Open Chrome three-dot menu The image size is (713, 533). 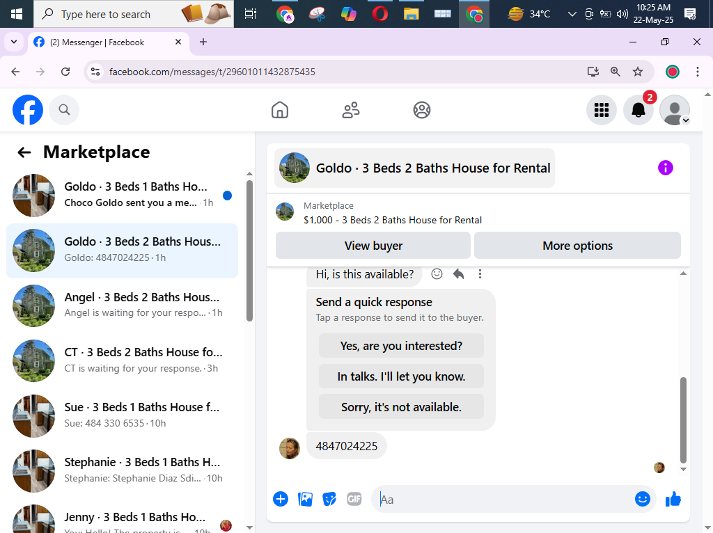pos(698,72)
